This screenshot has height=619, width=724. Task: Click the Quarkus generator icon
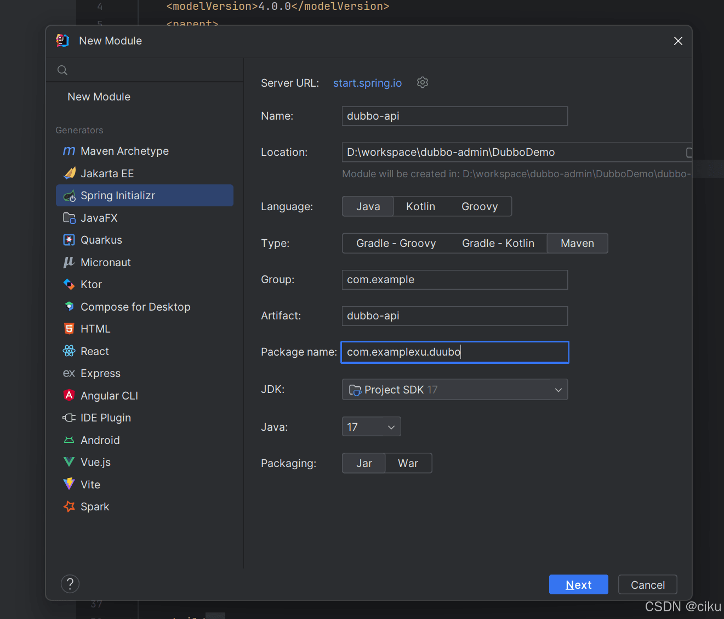(69, 240)
